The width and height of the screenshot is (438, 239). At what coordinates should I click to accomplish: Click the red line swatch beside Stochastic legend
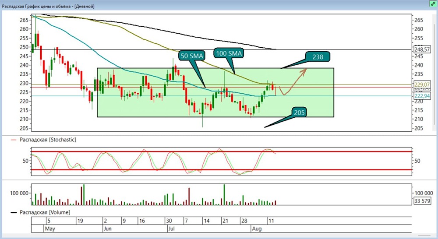tap(14, 140)
